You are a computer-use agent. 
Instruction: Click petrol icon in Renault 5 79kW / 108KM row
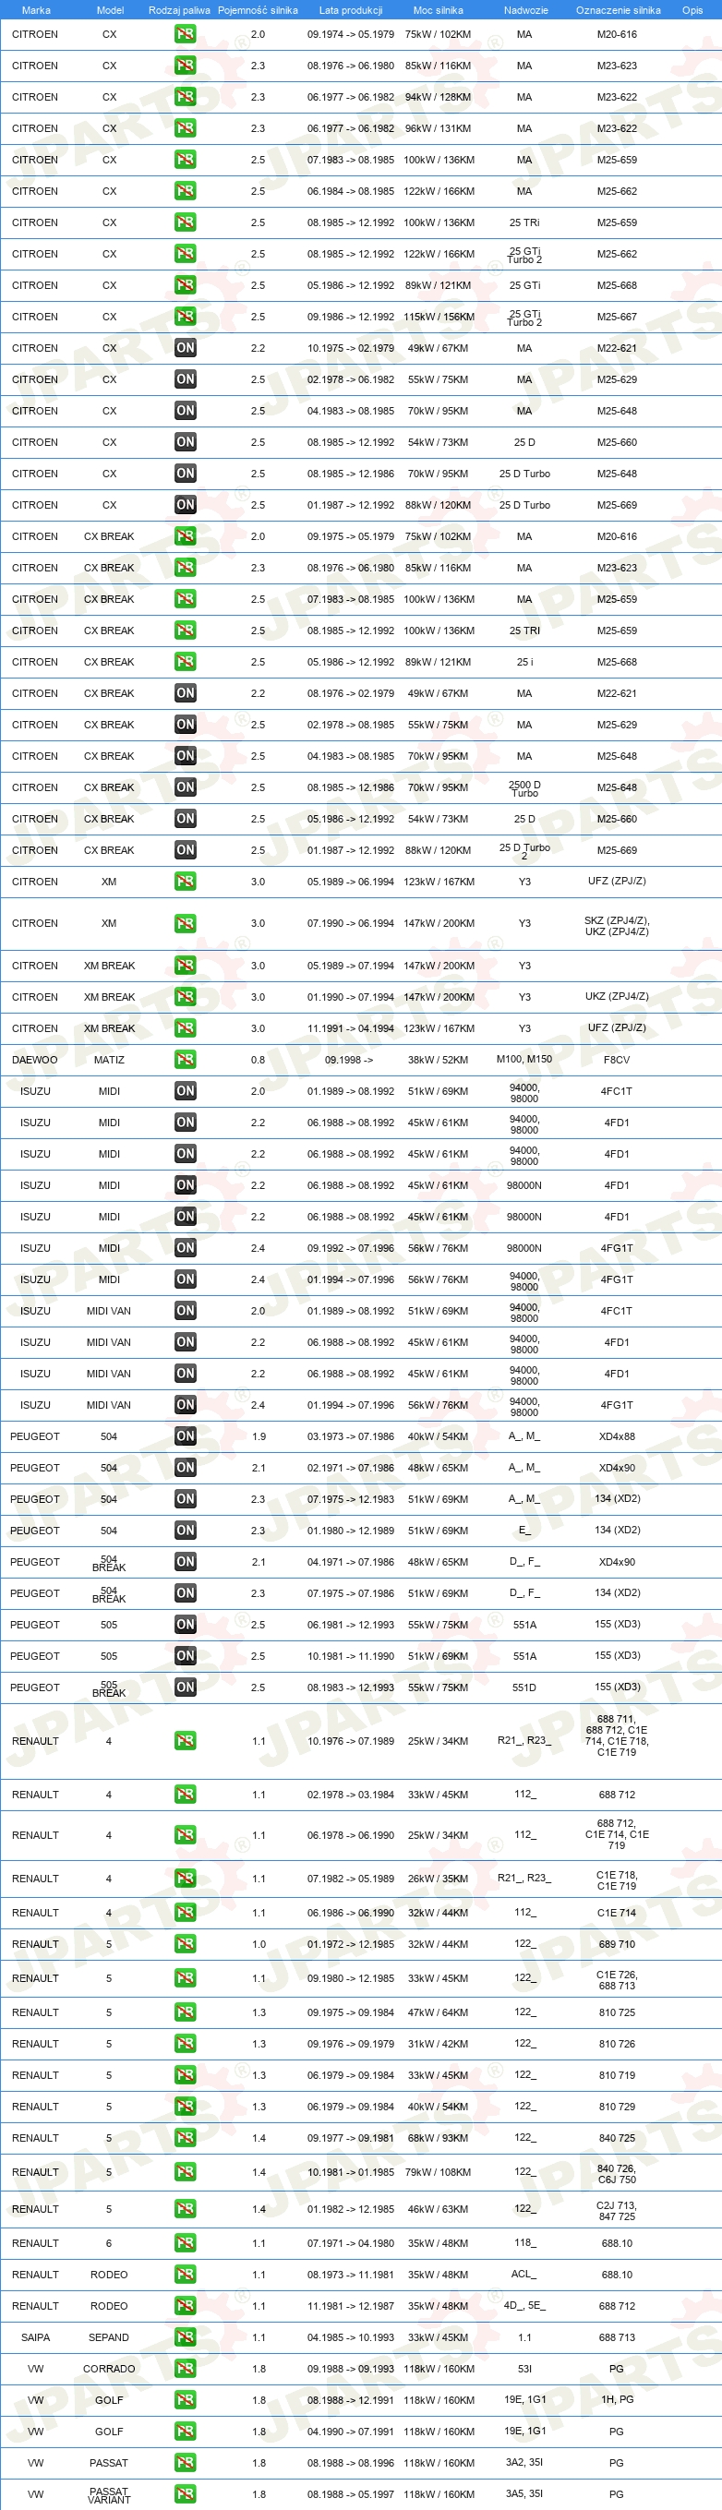pos(186,2172)
